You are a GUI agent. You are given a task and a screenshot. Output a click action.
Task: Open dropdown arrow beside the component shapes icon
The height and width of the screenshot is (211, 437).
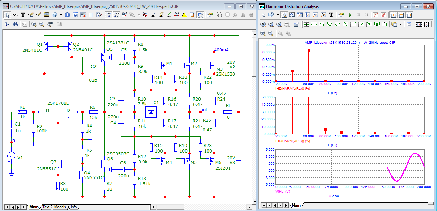61,15
